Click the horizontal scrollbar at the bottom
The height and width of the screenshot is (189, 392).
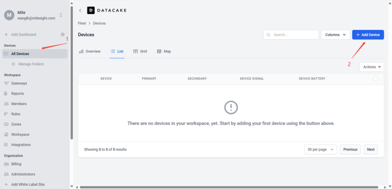tap(227, 187)
